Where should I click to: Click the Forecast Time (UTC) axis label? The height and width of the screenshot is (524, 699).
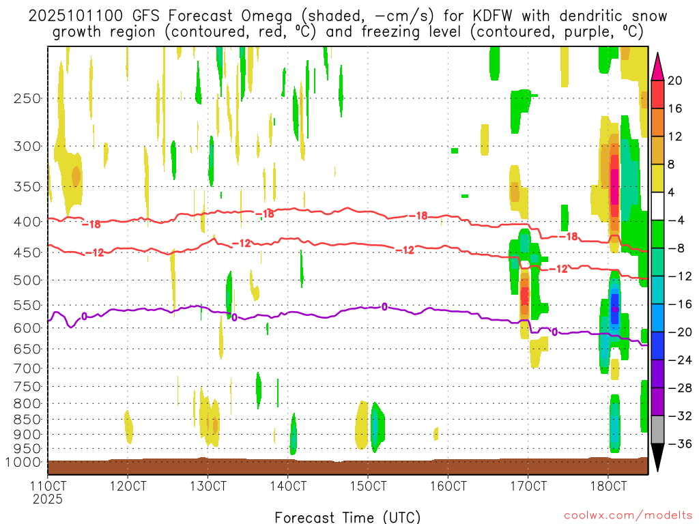tap(347, 517)
